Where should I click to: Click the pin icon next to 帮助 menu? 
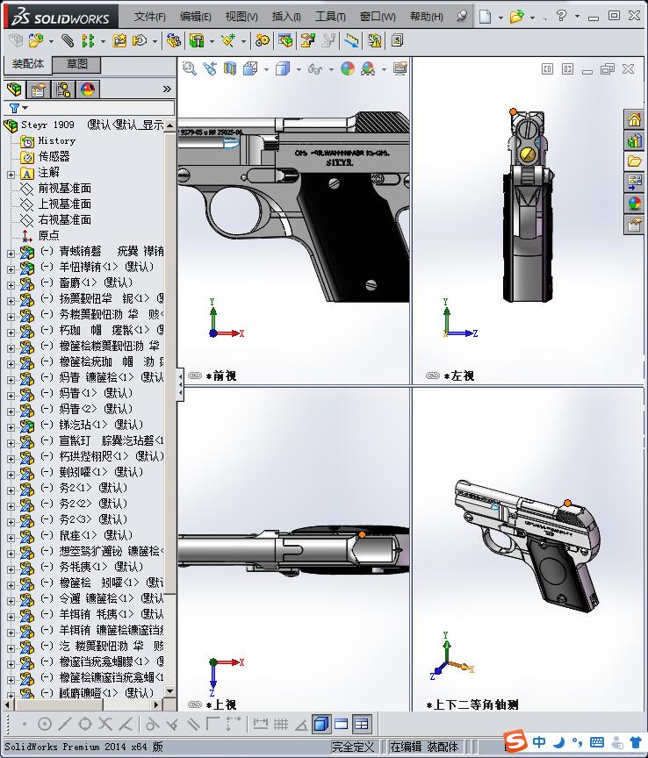(x=462, y=17)
